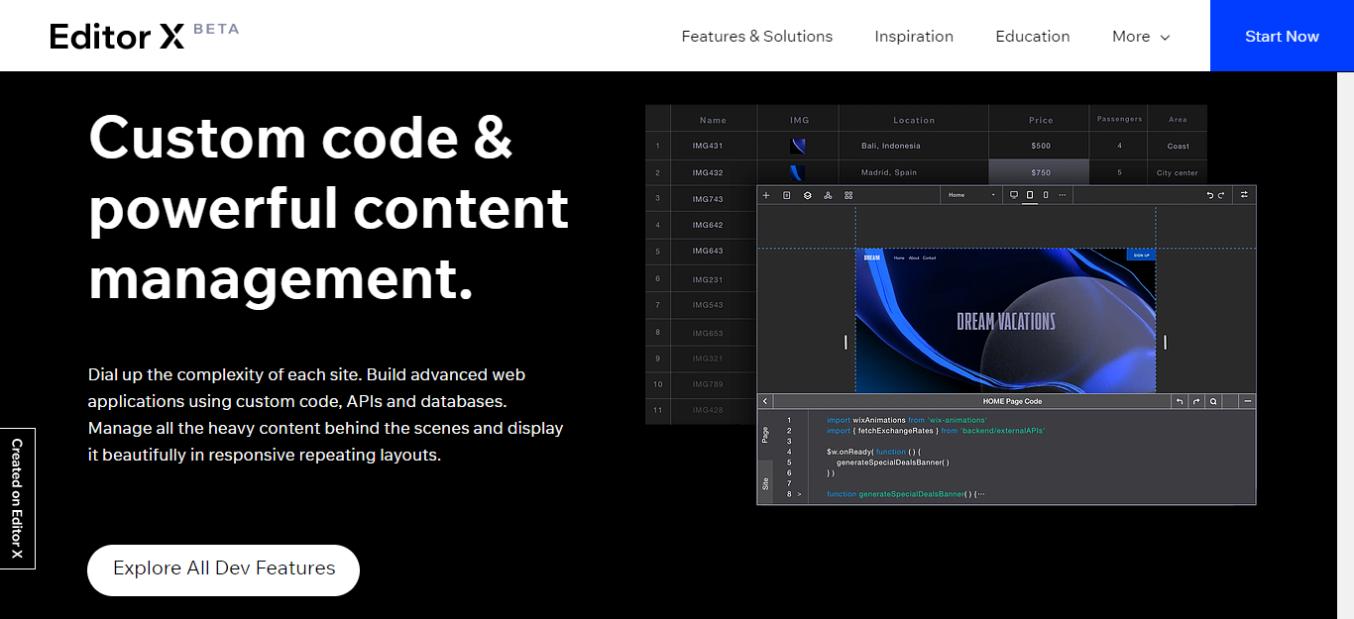1354x619 pixels.
Task: Click the redo arrow in editor toolbar
Action: pos(1221,195)
